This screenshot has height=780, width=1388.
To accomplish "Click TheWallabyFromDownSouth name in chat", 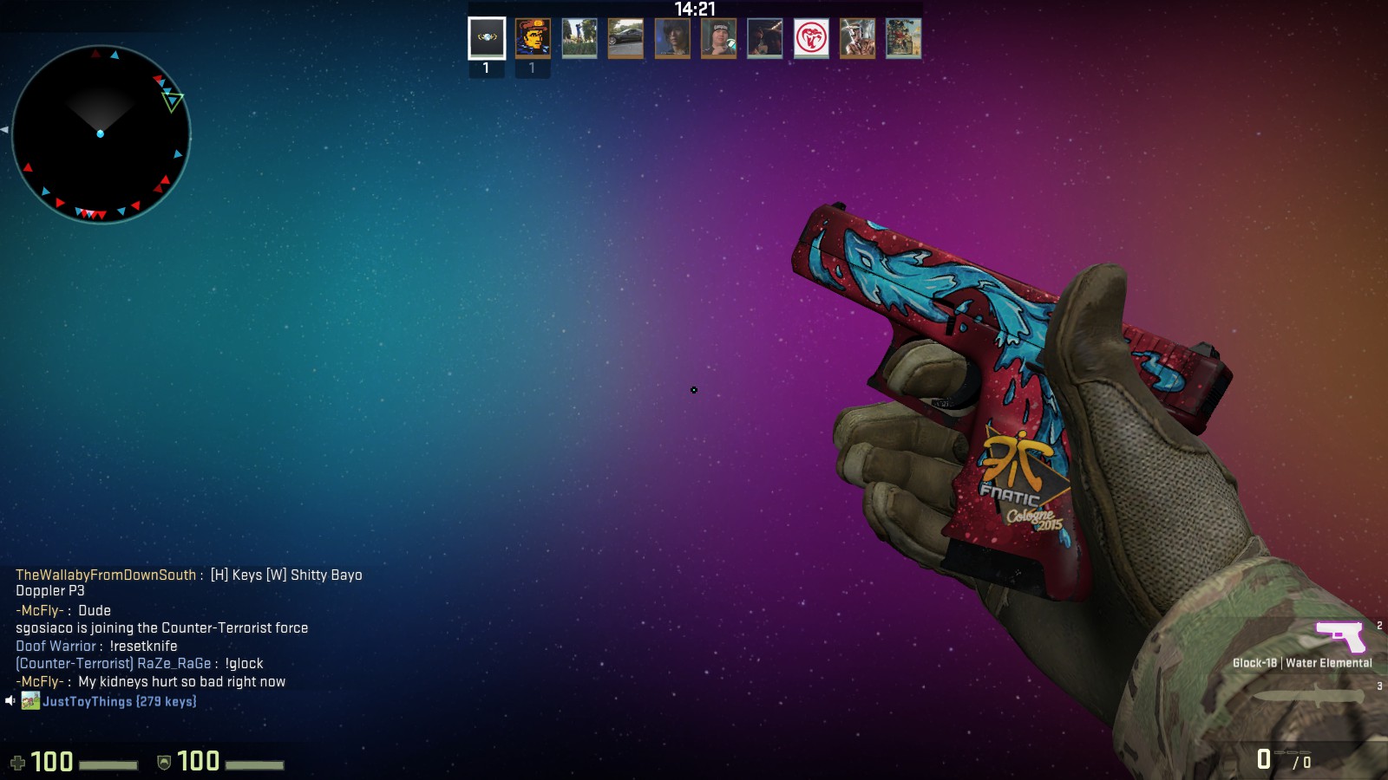I will click(106, 575).
